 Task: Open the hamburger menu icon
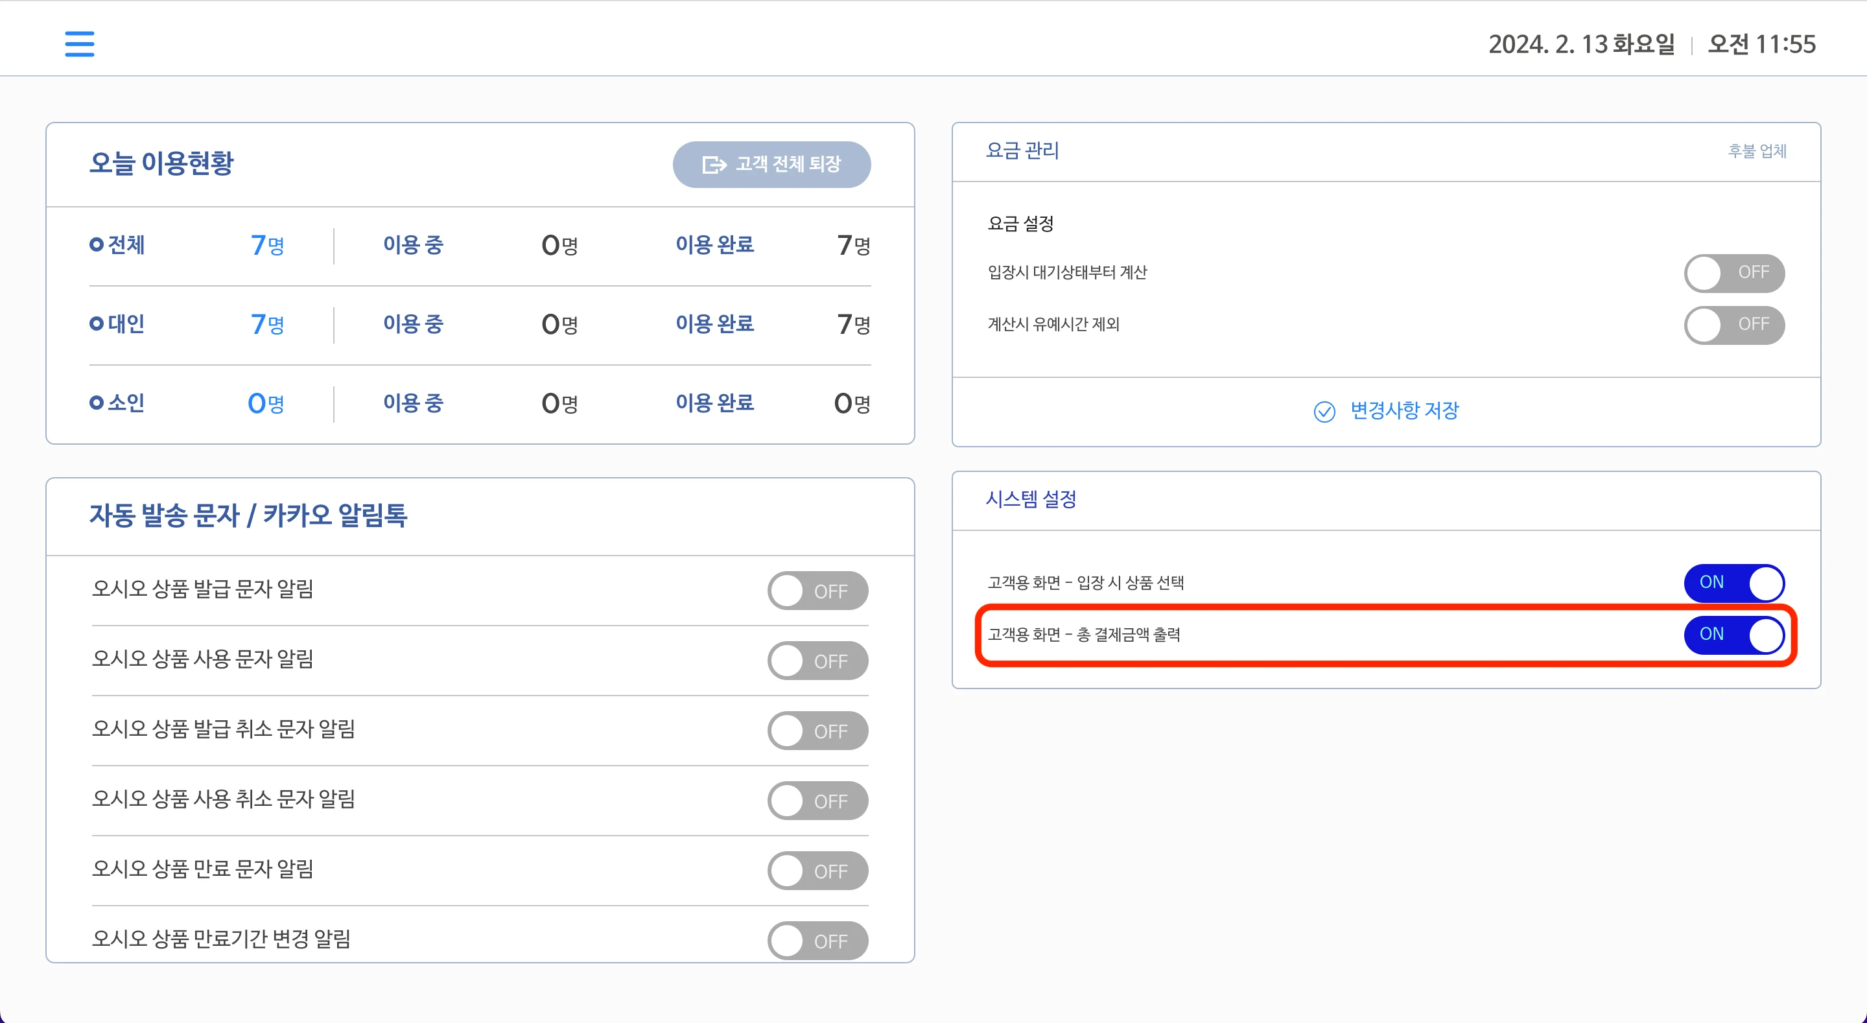click(x=80, y=43)
